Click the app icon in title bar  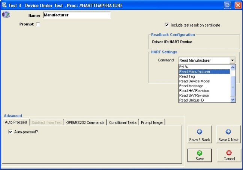pyautogui.click(x=4, y=5)
